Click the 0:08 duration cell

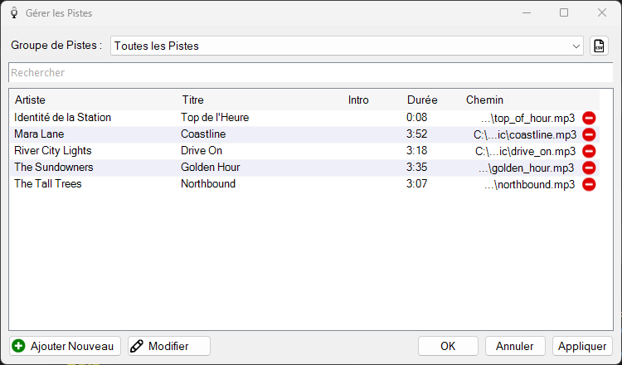point(416,118)
